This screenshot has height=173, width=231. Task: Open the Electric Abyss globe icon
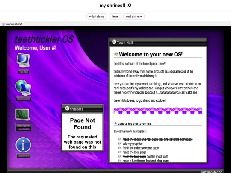(x=23, y=88)
